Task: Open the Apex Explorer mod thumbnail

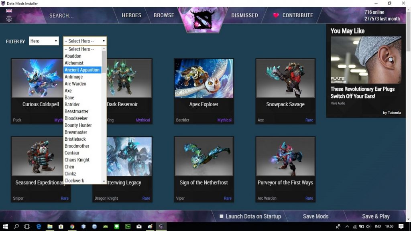Action: [204, 78]
